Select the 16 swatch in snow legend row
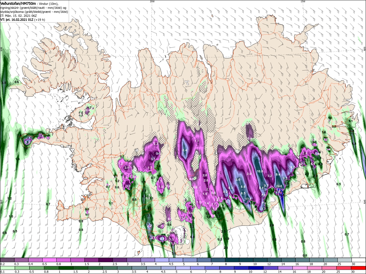This screenshot has width=366, height=274. pyautogui.click(x=303, y=260)
